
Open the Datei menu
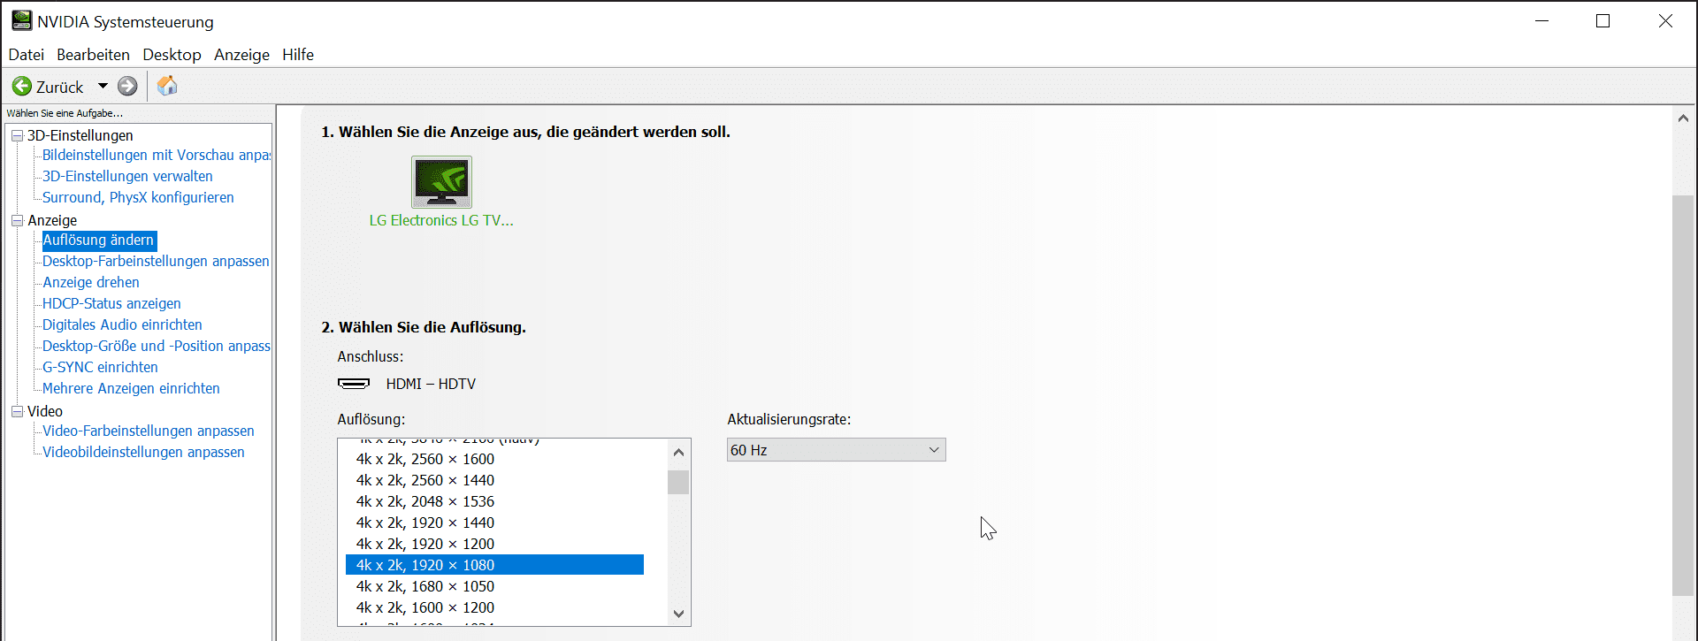coord(27,55)
